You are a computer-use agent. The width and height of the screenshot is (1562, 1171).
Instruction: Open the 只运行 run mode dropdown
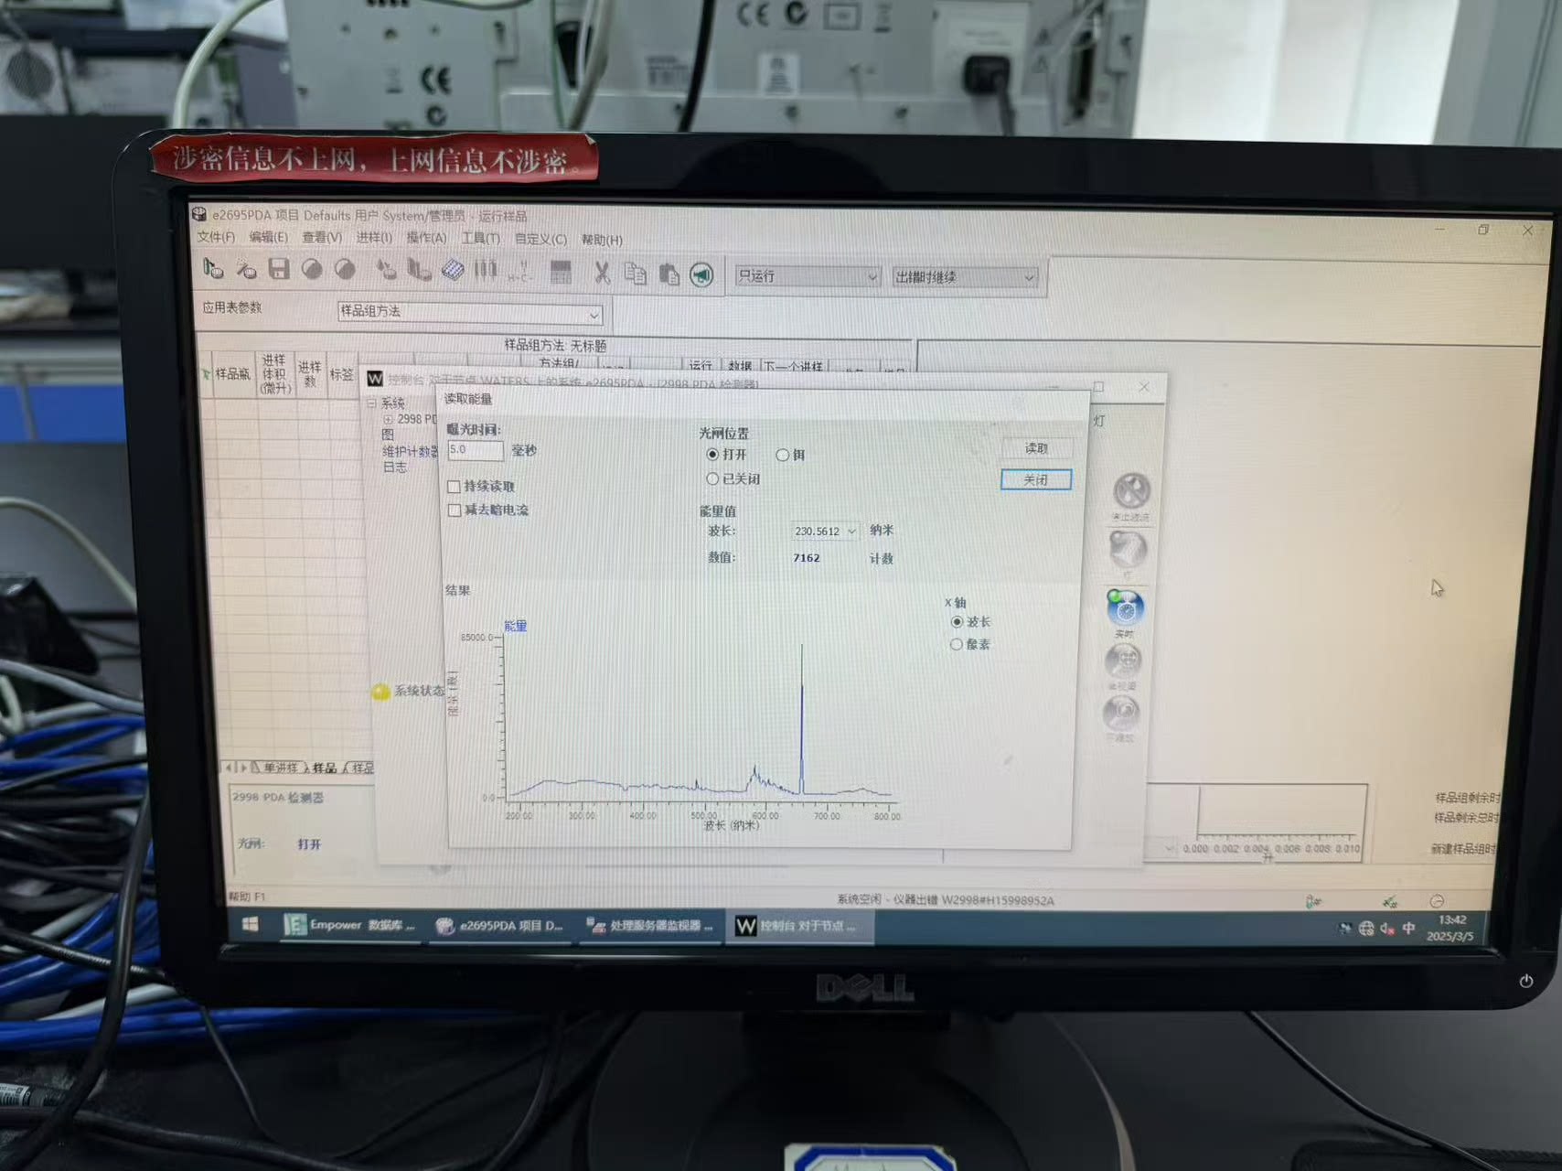(872, 276)
